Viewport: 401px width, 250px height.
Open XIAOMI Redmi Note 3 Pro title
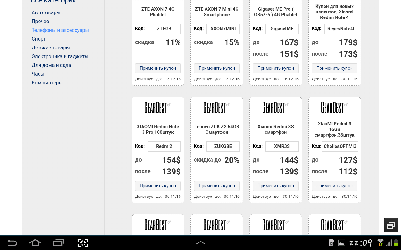158,129
